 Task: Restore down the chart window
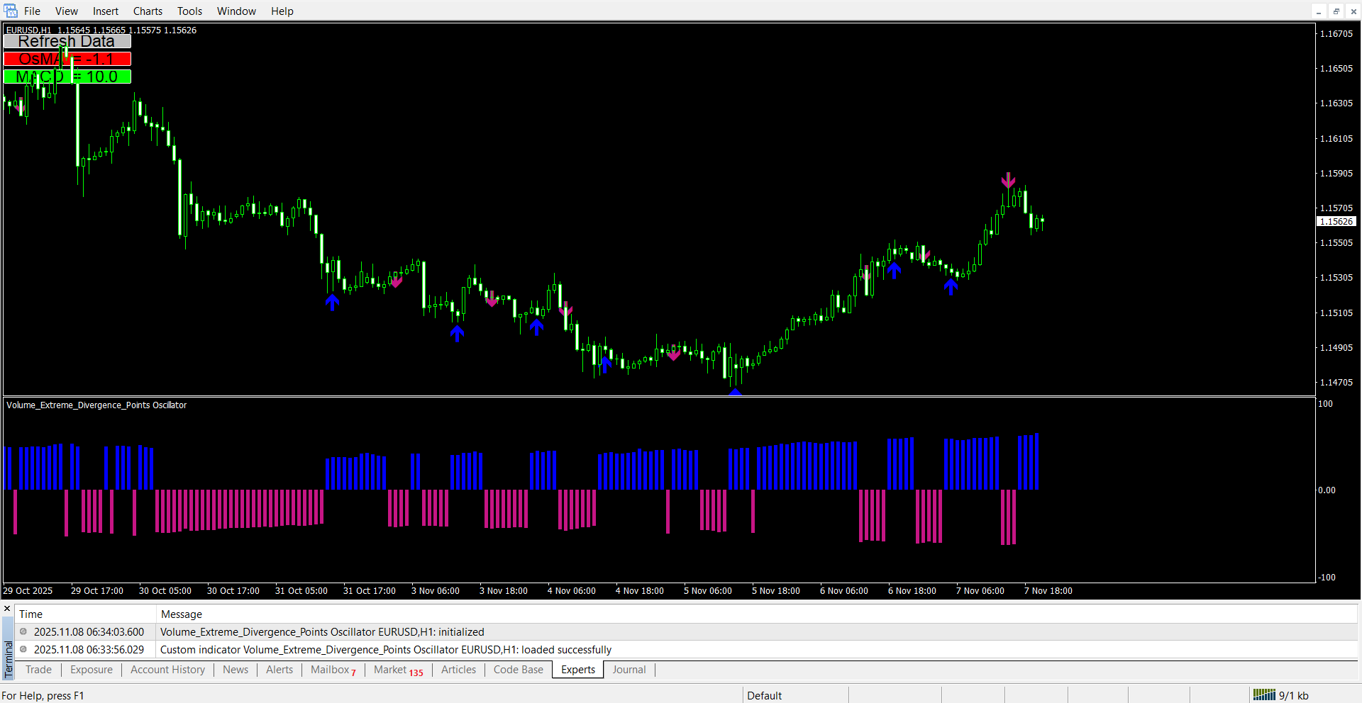coord(1336,11)
